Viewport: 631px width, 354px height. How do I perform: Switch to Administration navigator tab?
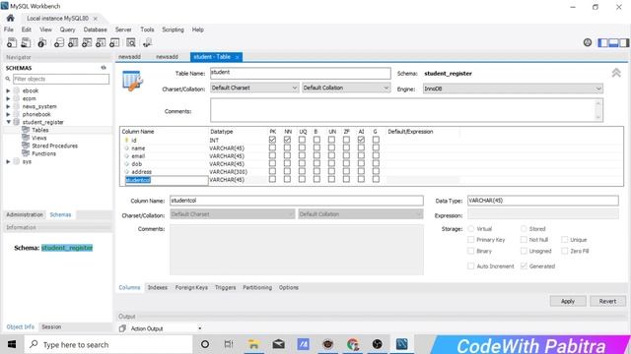pos(25,214)
